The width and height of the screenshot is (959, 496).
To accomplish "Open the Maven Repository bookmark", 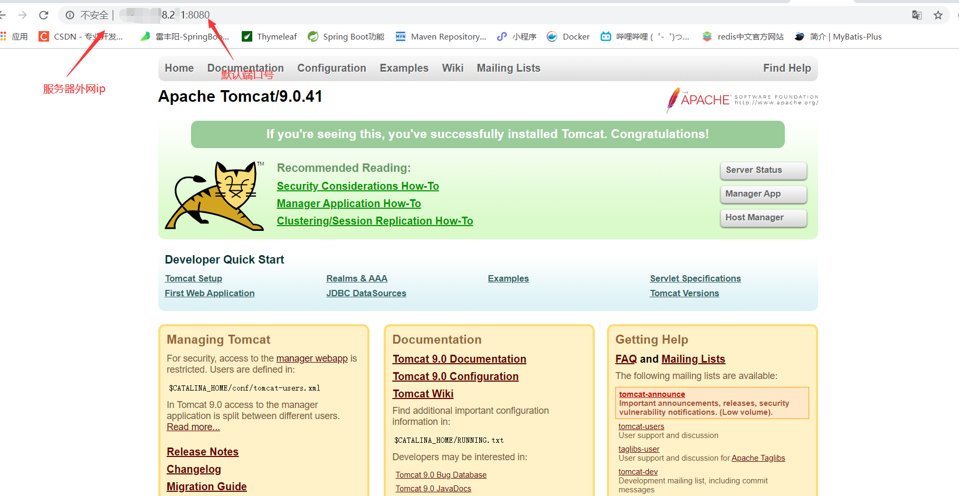I will pyautogui.click(x=441, y=36).
